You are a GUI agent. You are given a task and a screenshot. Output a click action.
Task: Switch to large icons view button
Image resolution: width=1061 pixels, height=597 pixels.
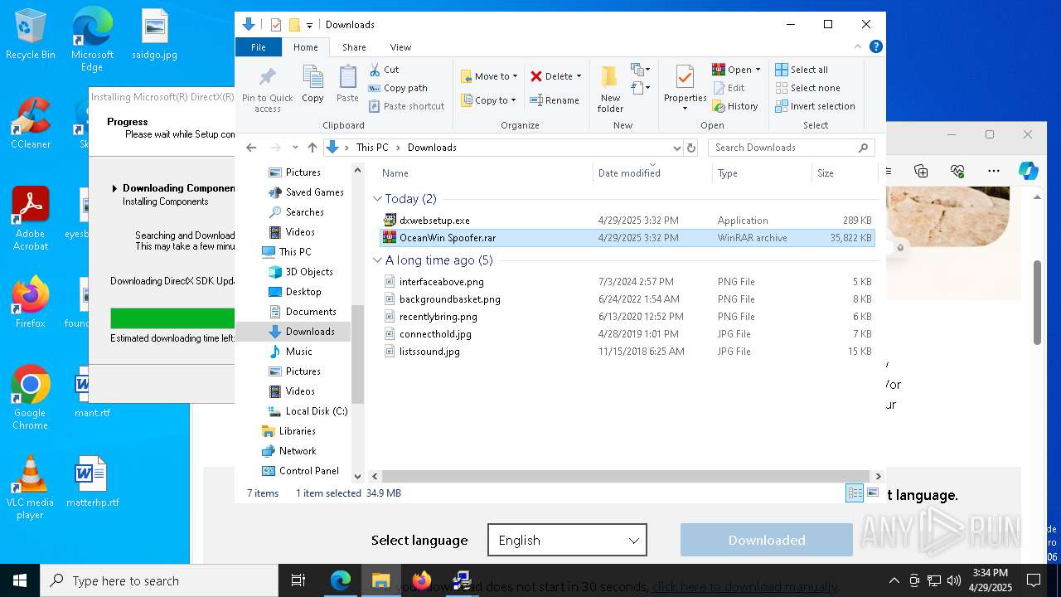pos(872,493)
